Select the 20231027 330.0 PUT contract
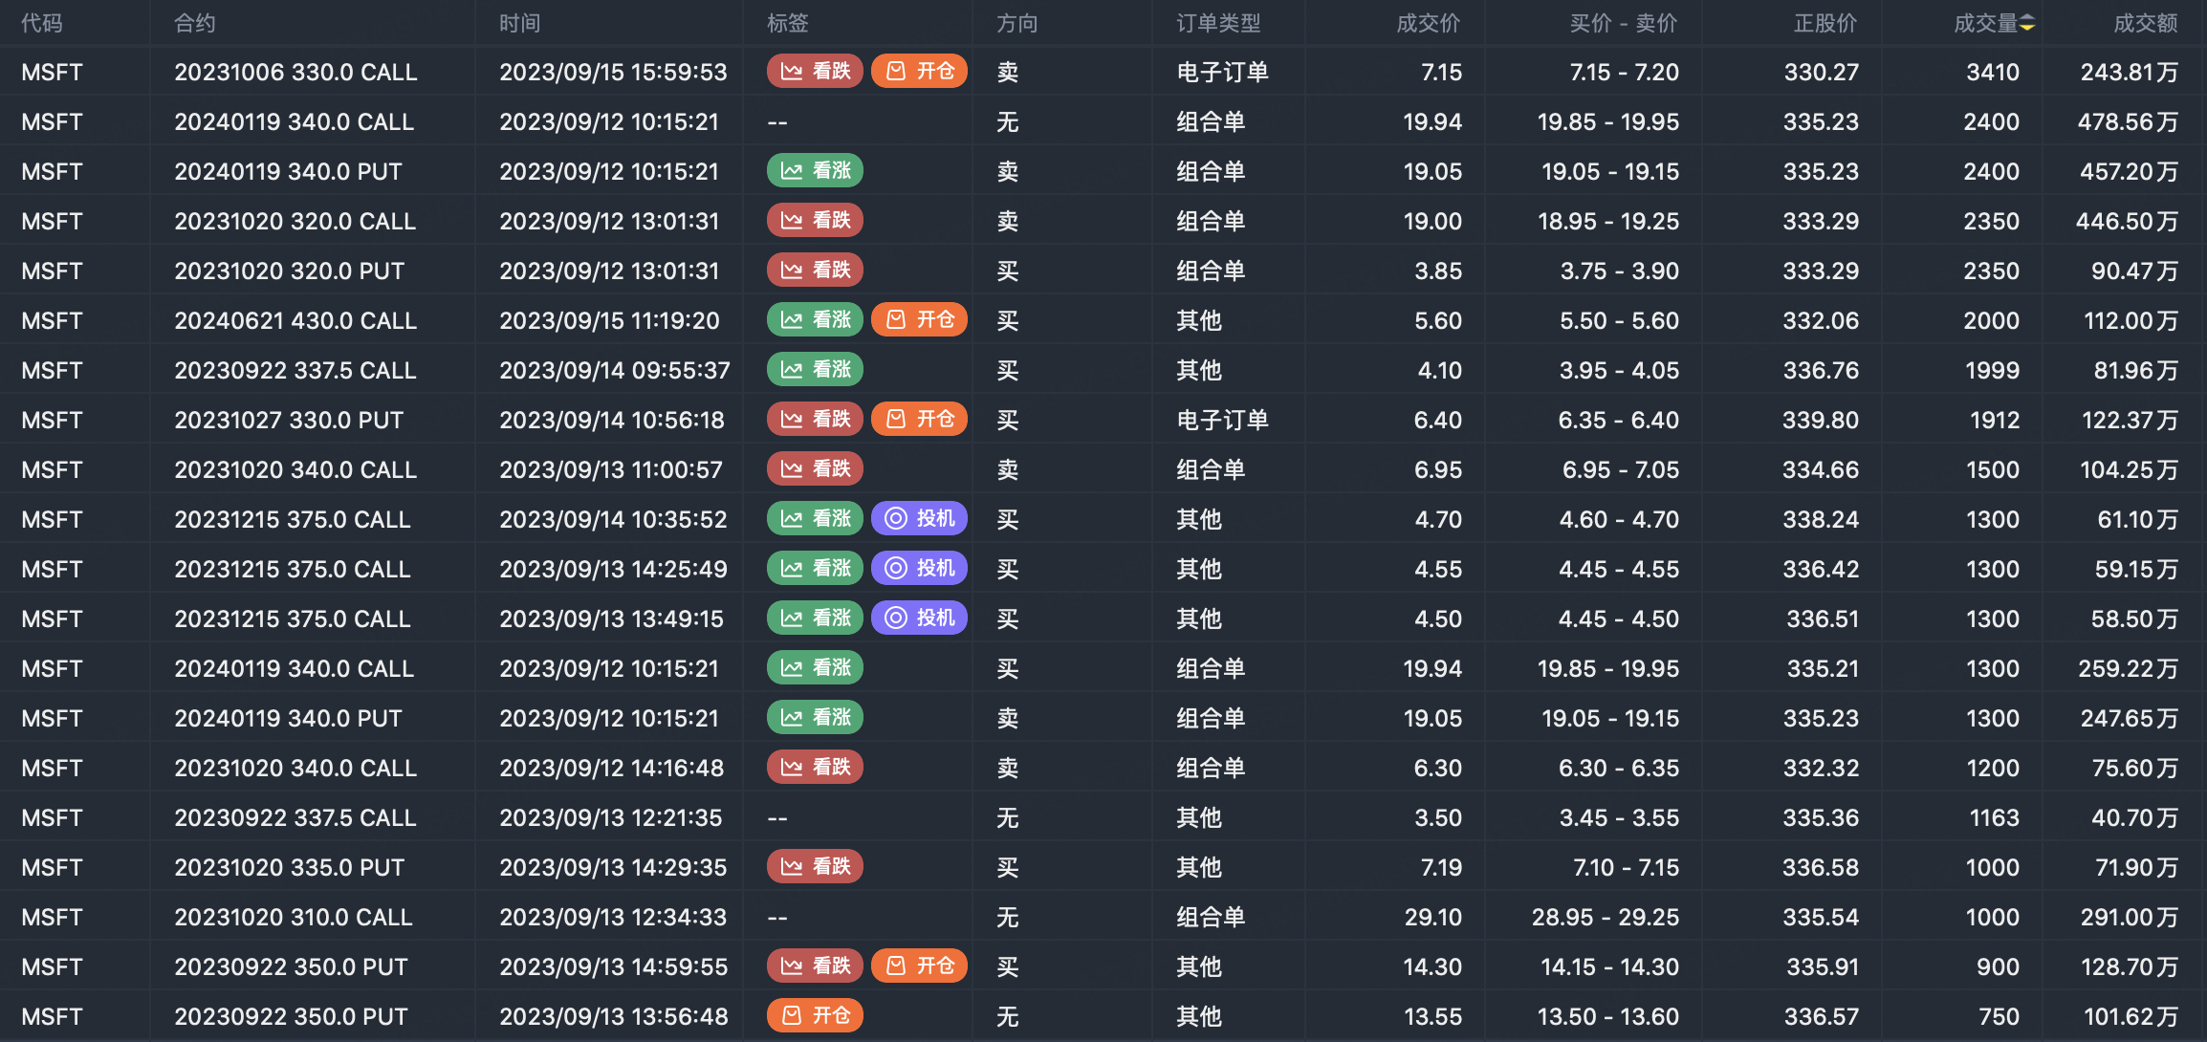This screenshot has width=2207, height=1042. tap(289, 421)
